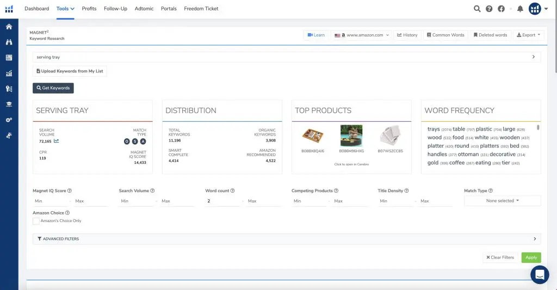Click the search volume trend chart icon
557x290 pixels.
[57, 141]
